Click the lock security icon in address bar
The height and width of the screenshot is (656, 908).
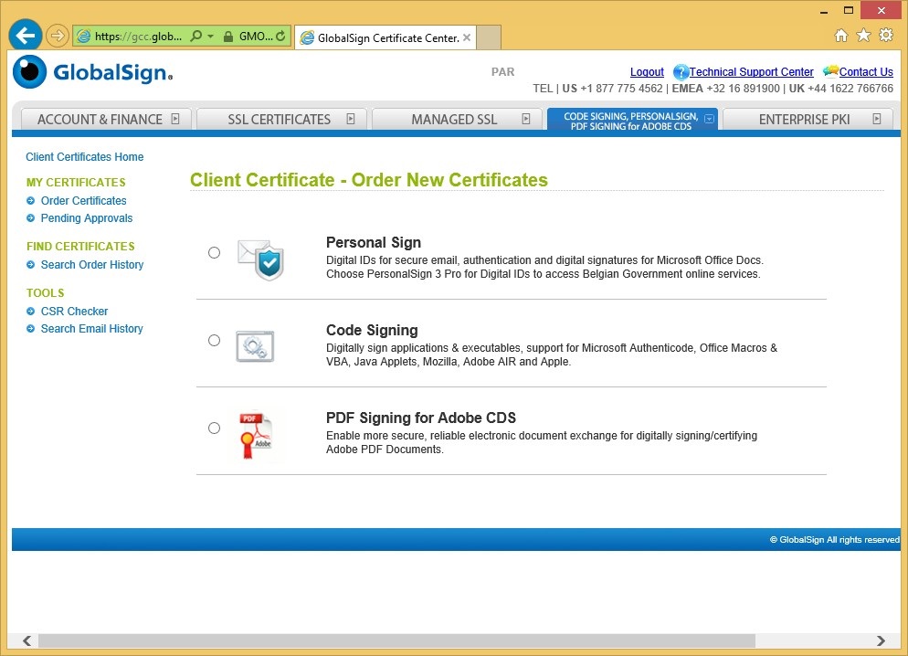coord(228,37)
